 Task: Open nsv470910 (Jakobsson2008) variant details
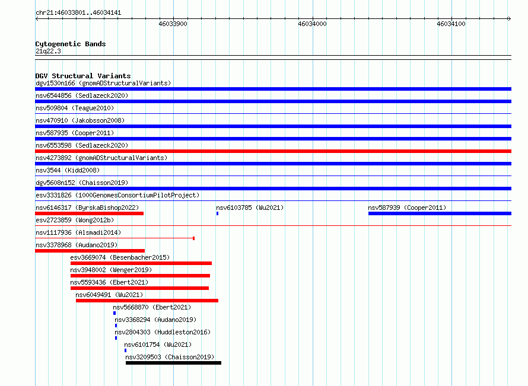pos(80,120)
